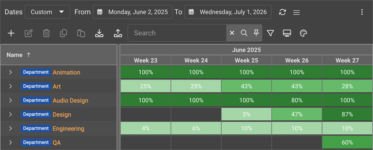373x150 pixels.
Task: Click the copy icon in toolbar
Action: (x=64, y=33)
